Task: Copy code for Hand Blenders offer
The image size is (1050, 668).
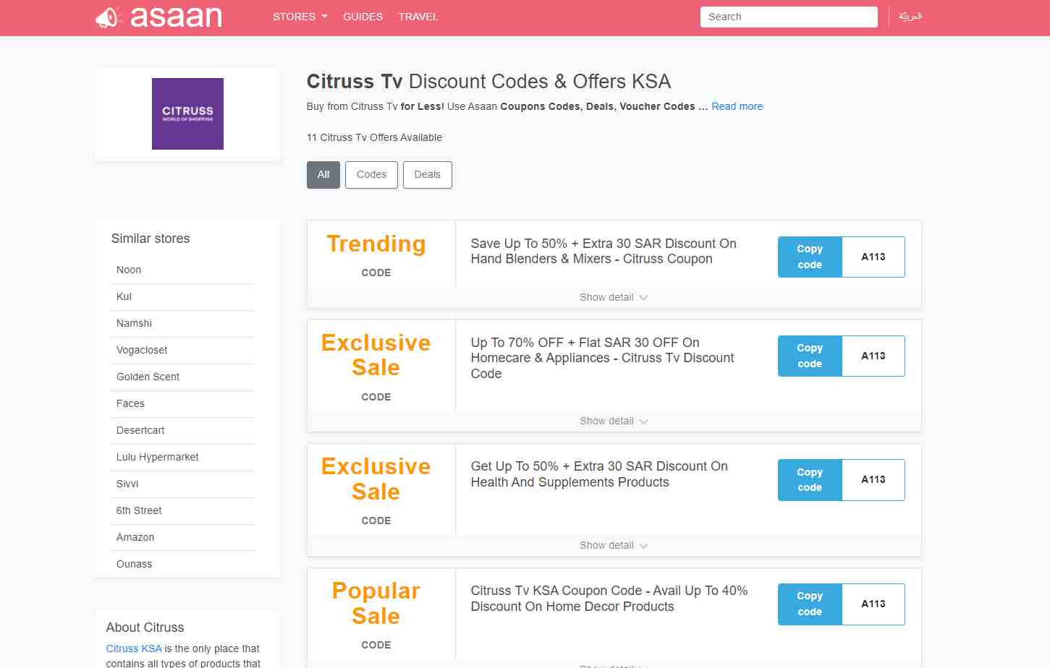Action: 810,257
